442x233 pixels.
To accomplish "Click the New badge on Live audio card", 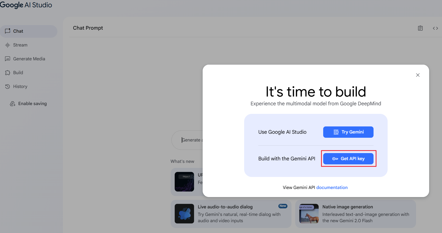I will pos(283,206).
